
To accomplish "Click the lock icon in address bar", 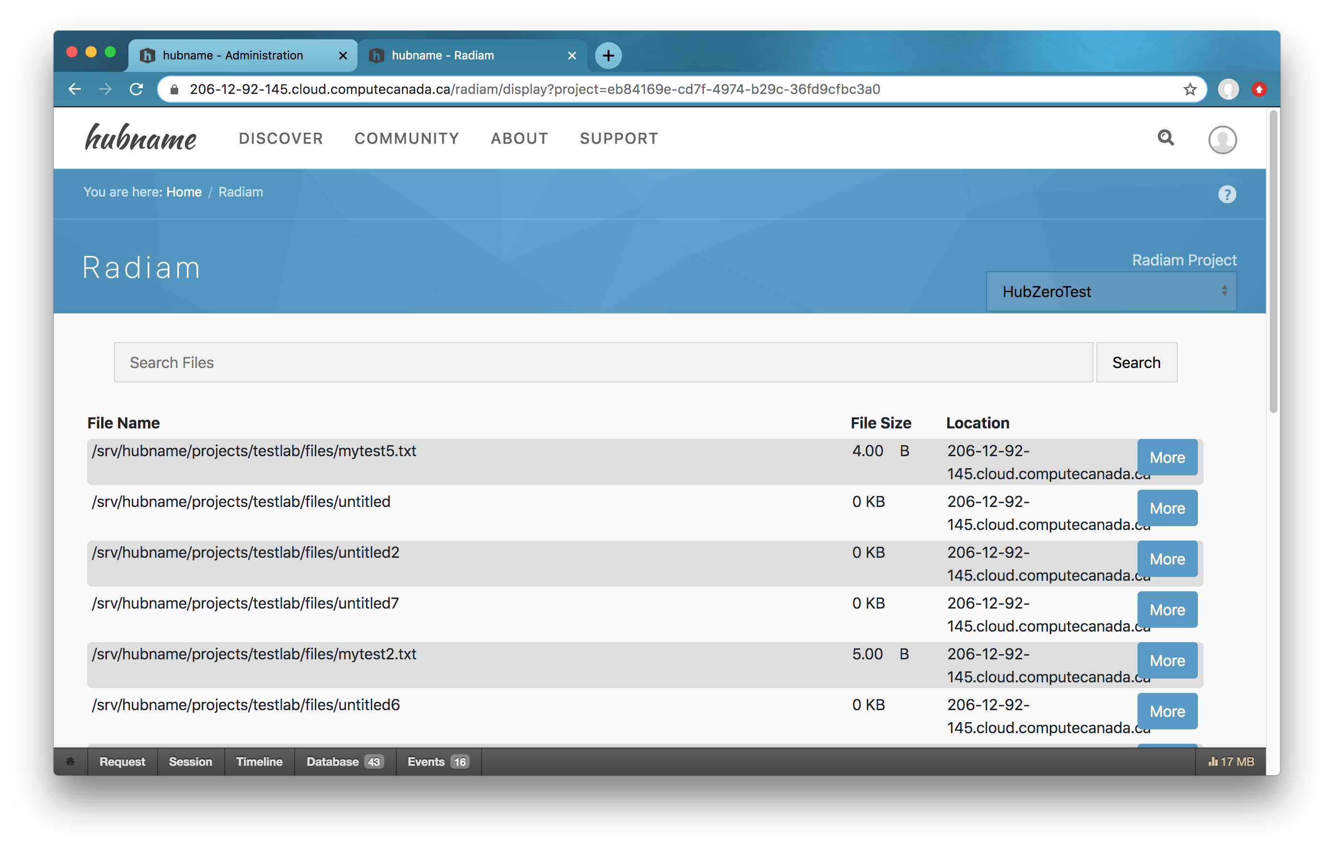I will click(174, 89).
